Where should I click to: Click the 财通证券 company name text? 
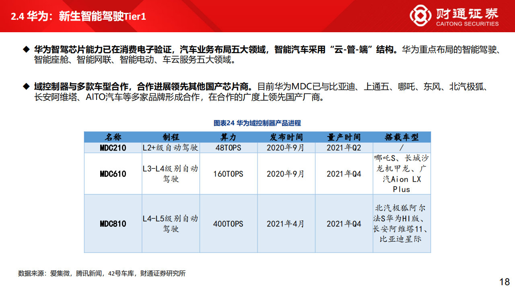[467, 13]
